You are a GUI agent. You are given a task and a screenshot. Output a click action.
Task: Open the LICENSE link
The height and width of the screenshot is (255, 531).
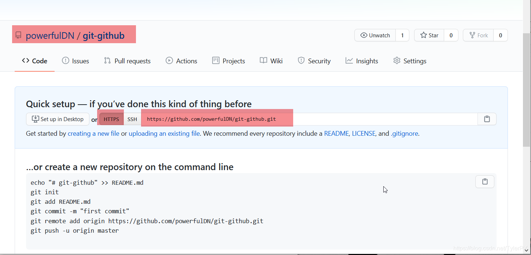[364, 134]
